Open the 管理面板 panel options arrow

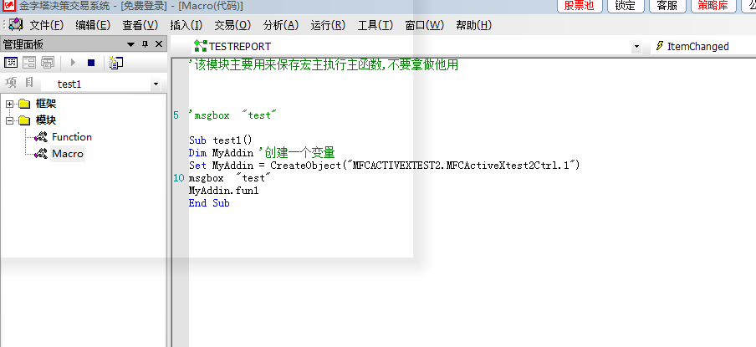(x=130, y=44)
